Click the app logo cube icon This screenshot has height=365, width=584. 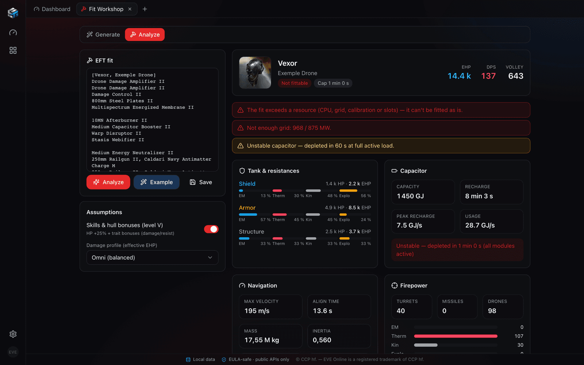13,13
